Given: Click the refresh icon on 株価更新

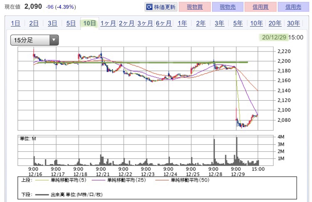Looking at the screenshot, I should (x=149, y=7).
